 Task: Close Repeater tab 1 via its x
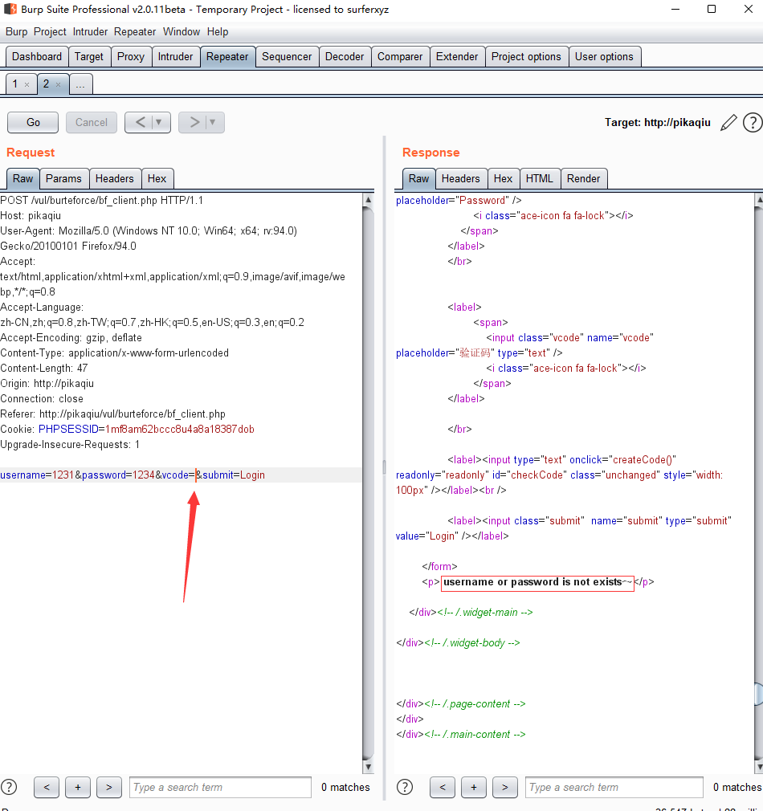pyautogui.click(x=27, y=84)
